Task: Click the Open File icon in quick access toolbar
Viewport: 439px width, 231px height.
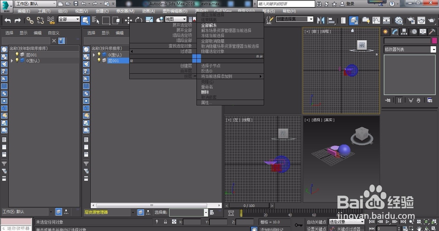Action: [68, 3]
